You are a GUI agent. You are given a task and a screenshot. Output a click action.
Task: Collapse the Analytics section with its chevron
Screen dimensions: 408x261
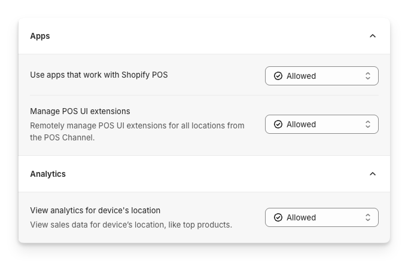373,174
